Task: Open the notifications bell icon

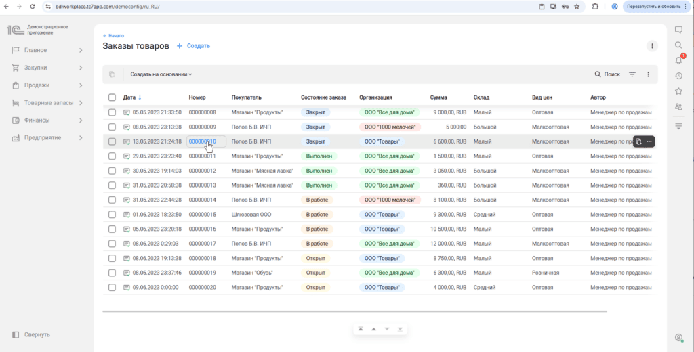Action: click(x=678, y=60)
